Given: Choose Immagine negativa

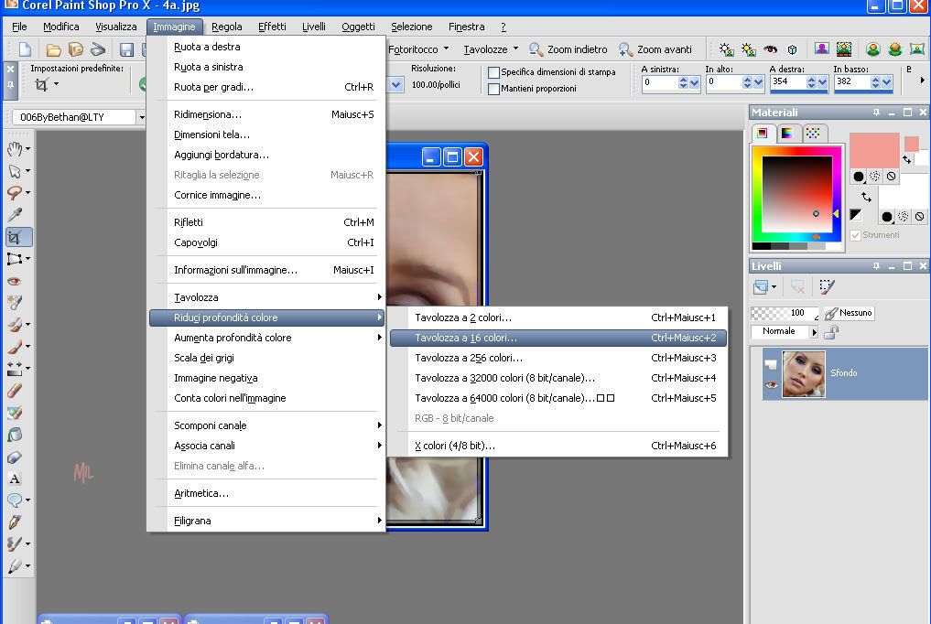Looking at the screenshot, I should point(266,378).
